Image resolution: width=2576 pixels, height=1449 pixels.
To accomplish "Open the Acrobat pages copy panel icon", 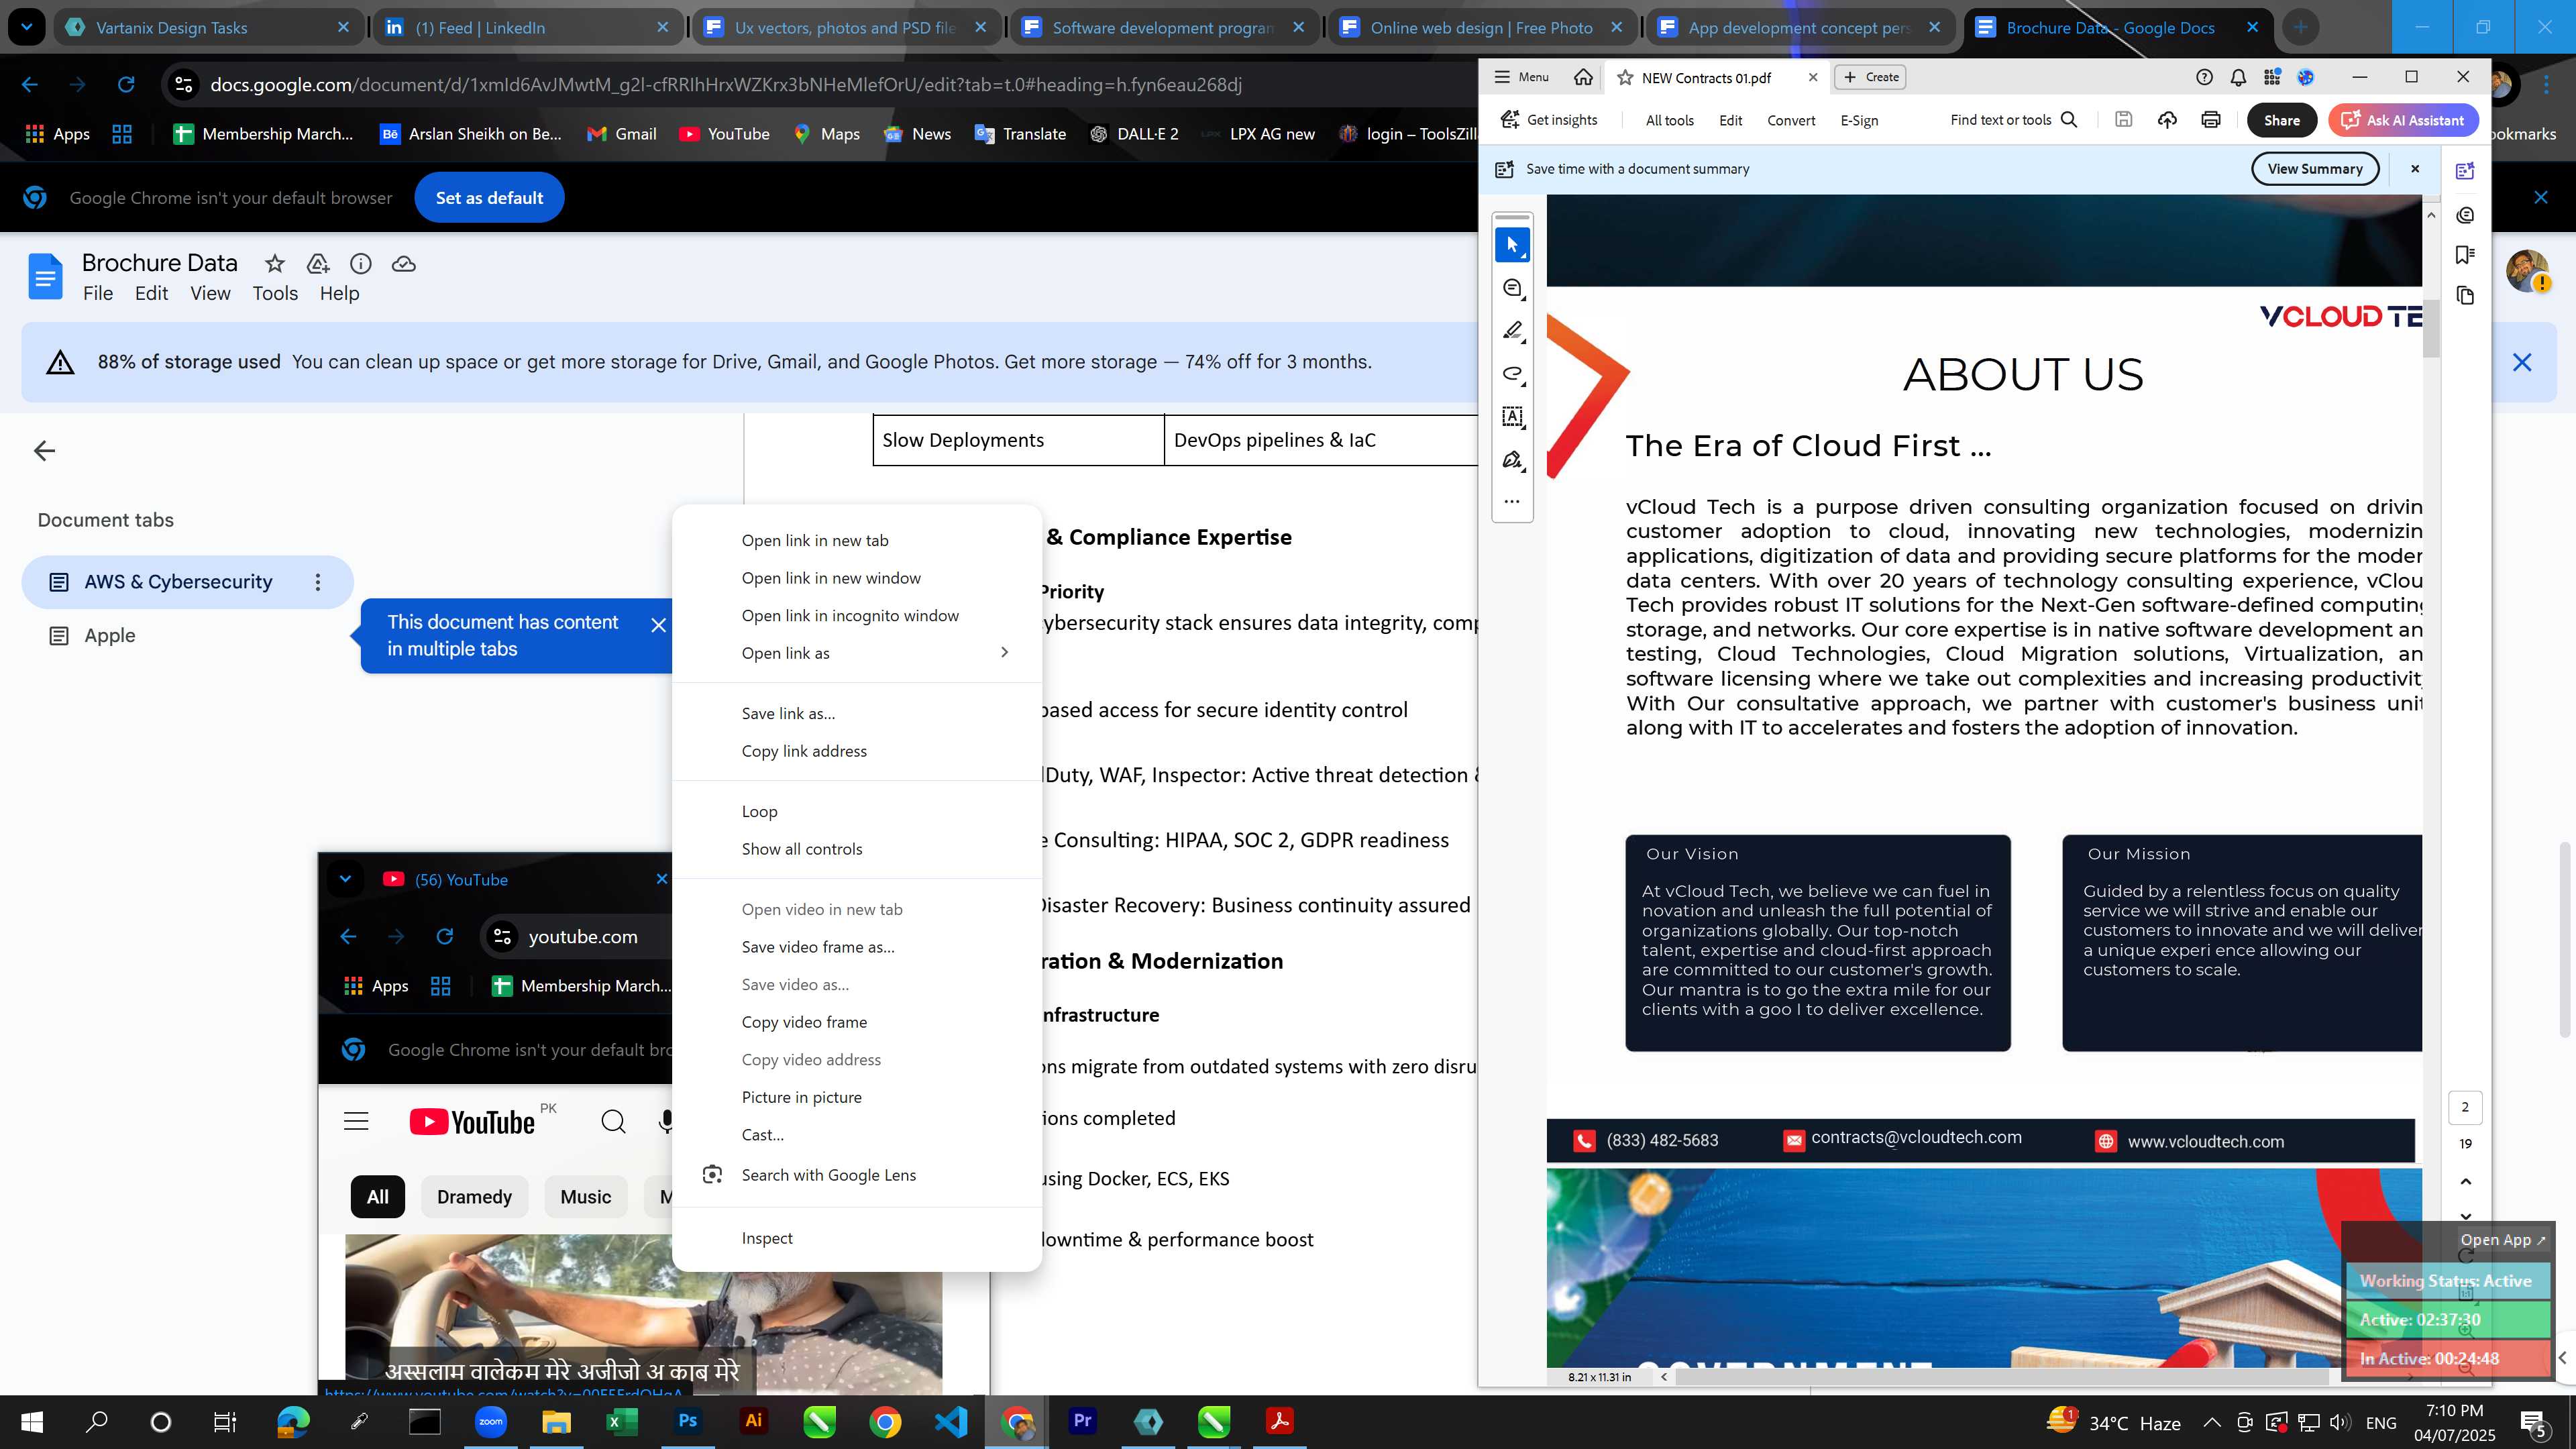I will click(2465, 296).
